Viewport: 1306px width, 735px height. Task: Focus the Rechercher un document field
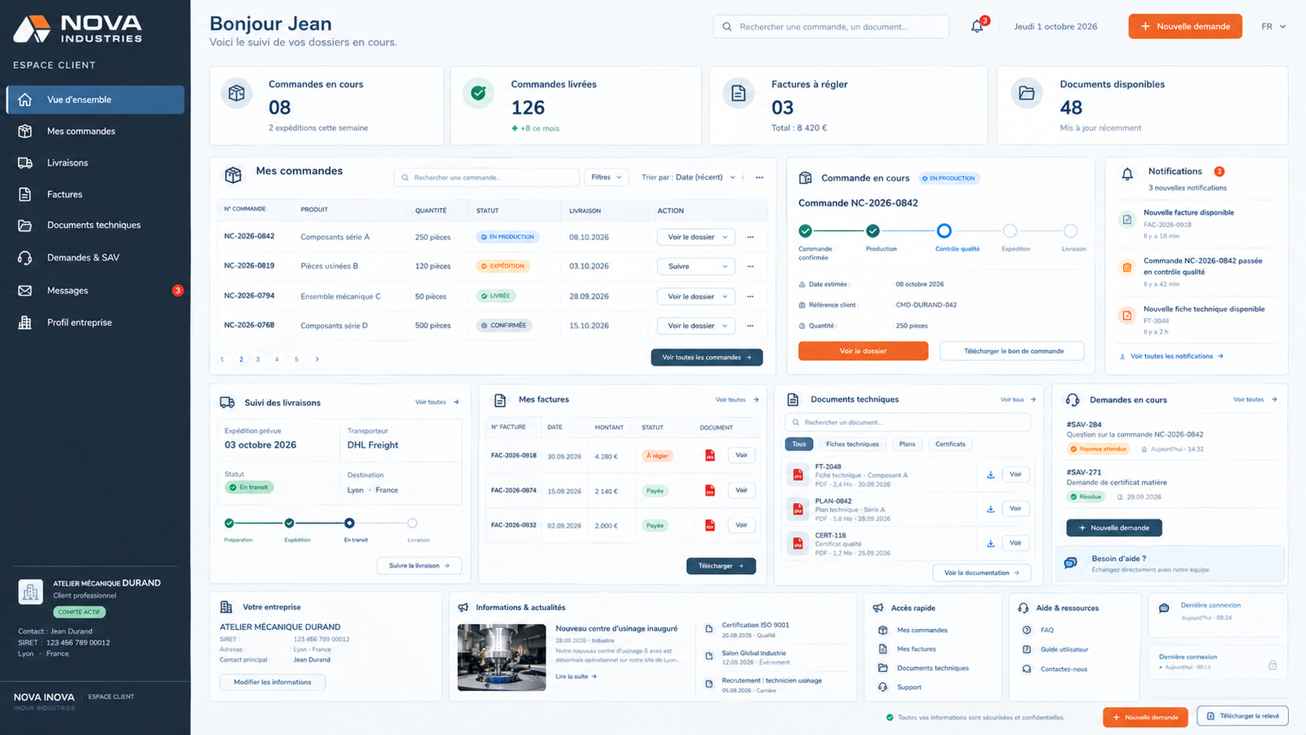coord(908,422)
